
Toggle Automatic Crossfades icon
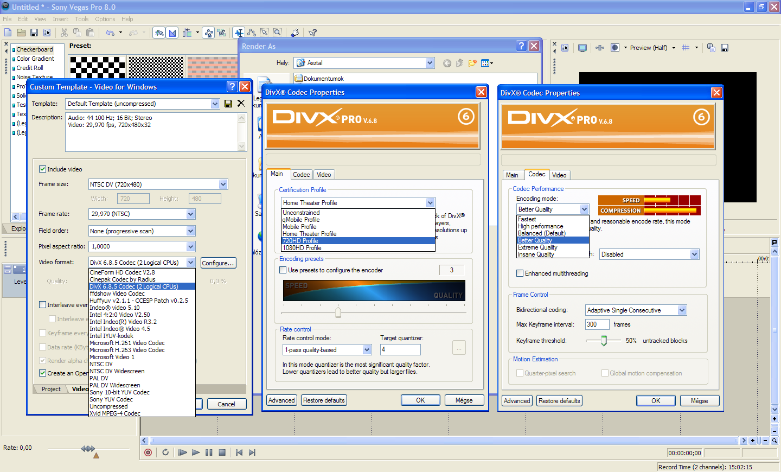[172, 33]
